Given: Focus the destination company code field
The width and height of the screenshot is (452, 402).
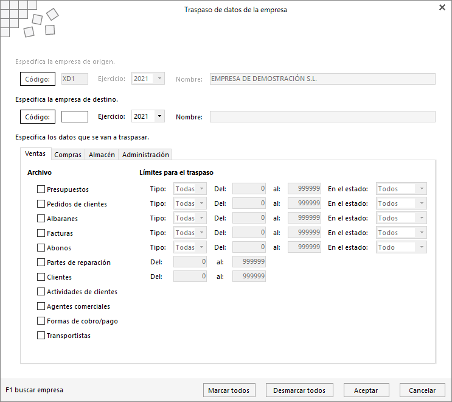Looking at the screenshot, I should point(75,116).
